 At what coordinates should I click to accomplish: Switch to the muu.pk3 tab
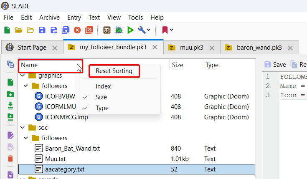pos(191,48)
